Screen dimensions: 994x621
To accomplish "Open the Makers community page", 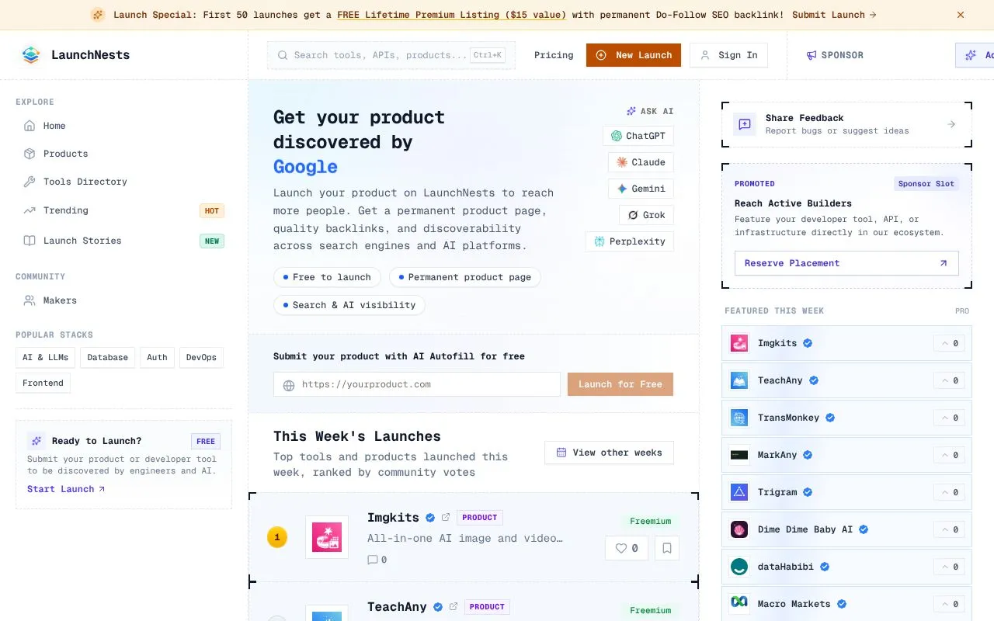I will point(124,300).
